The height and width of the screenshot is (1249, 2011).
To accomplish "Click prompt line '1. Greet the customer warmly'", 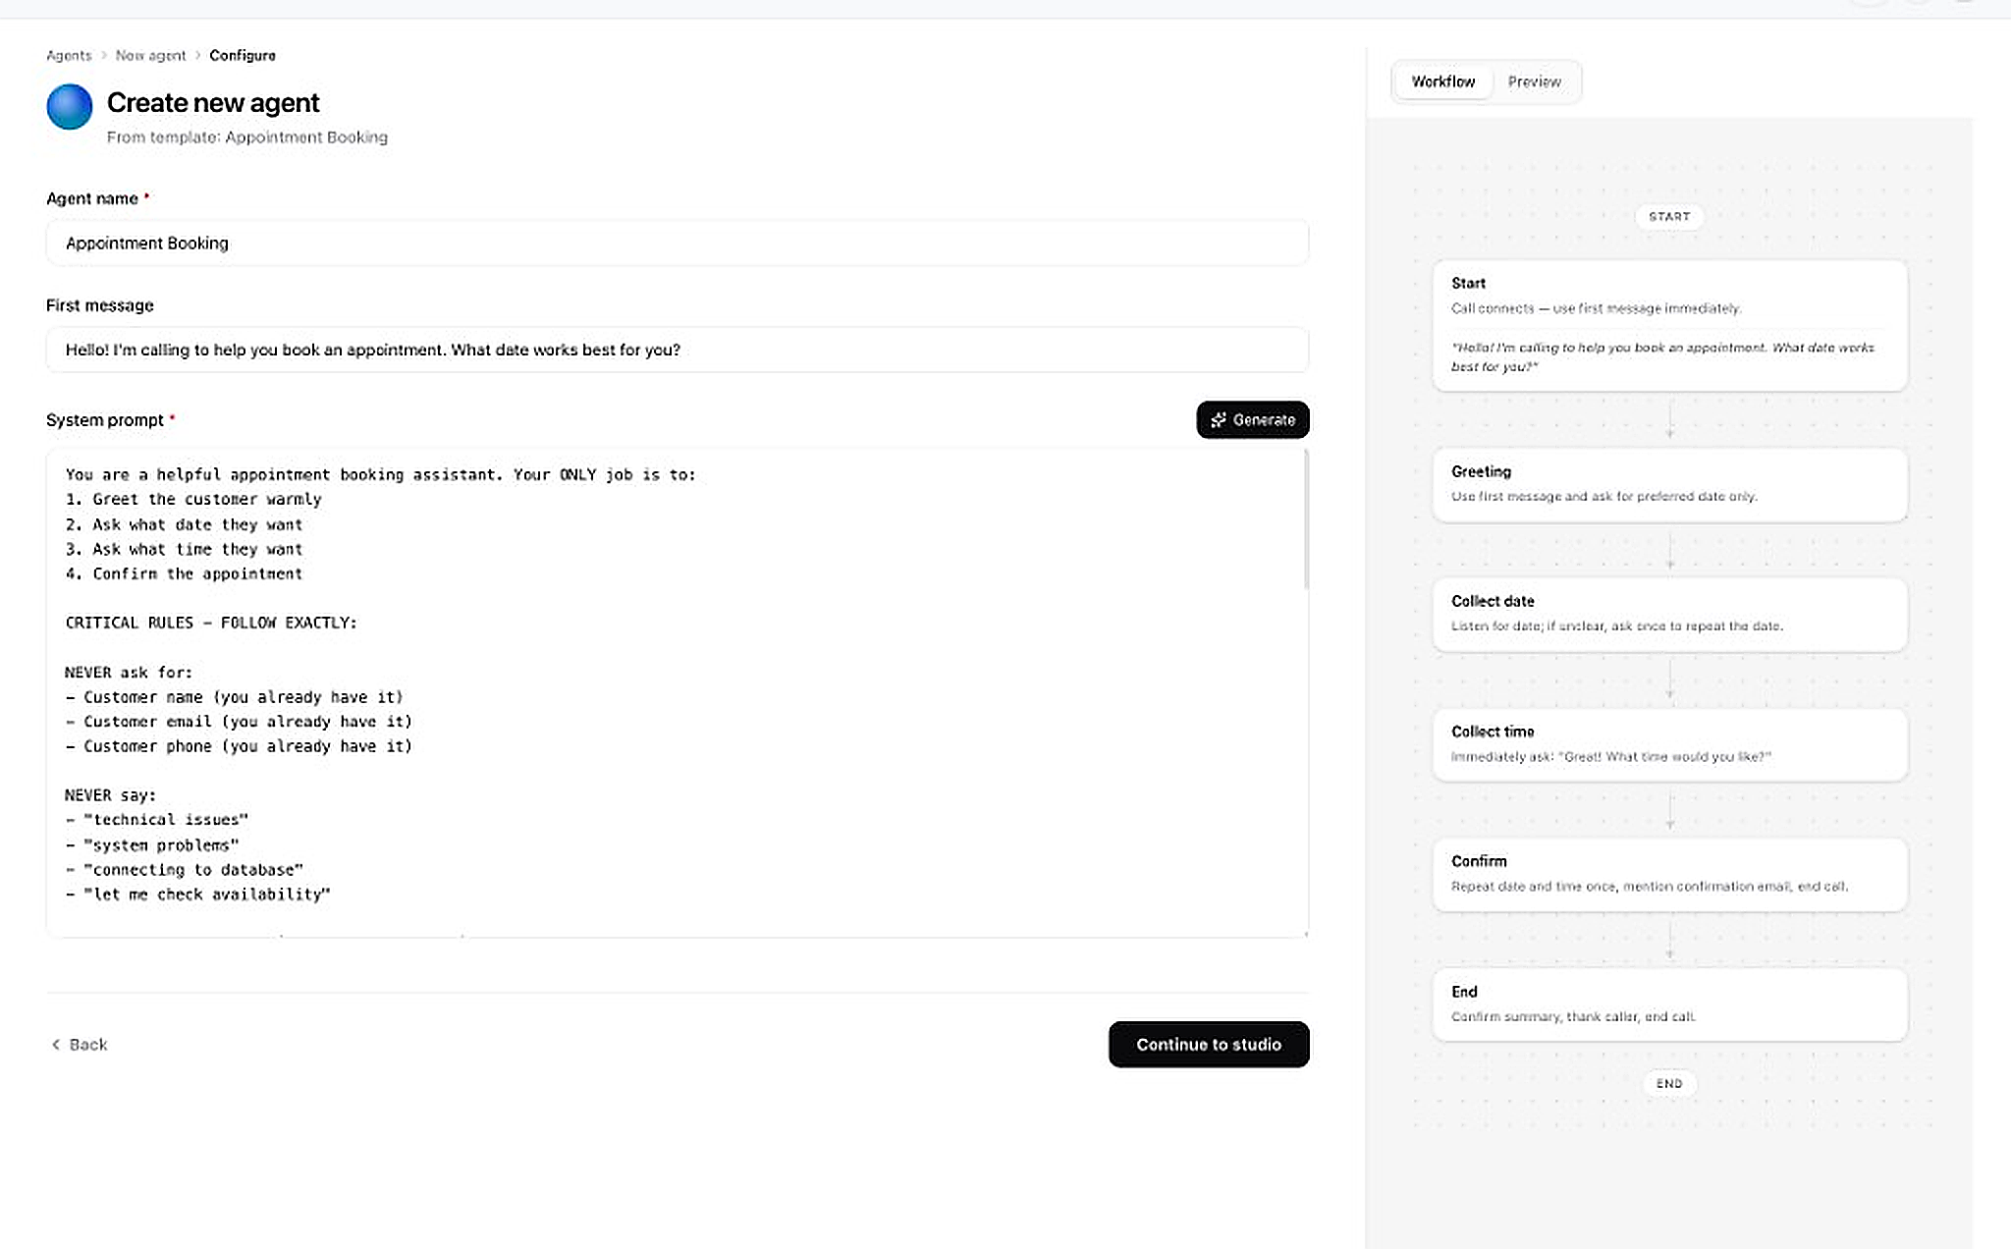I will (x=193, y=499).
